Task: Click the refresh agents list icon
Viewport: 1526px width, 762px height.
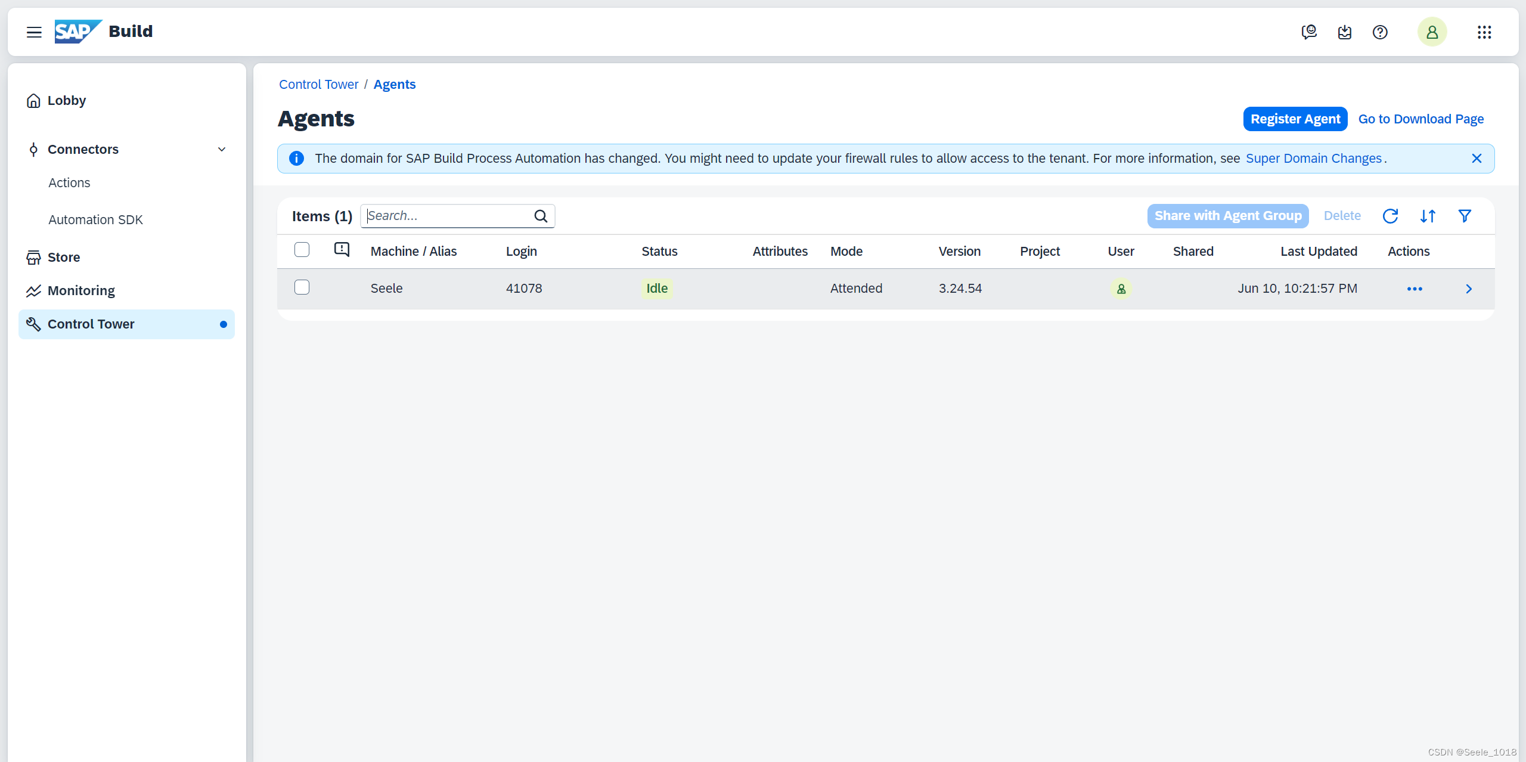Action: (x=1389, y=216)
